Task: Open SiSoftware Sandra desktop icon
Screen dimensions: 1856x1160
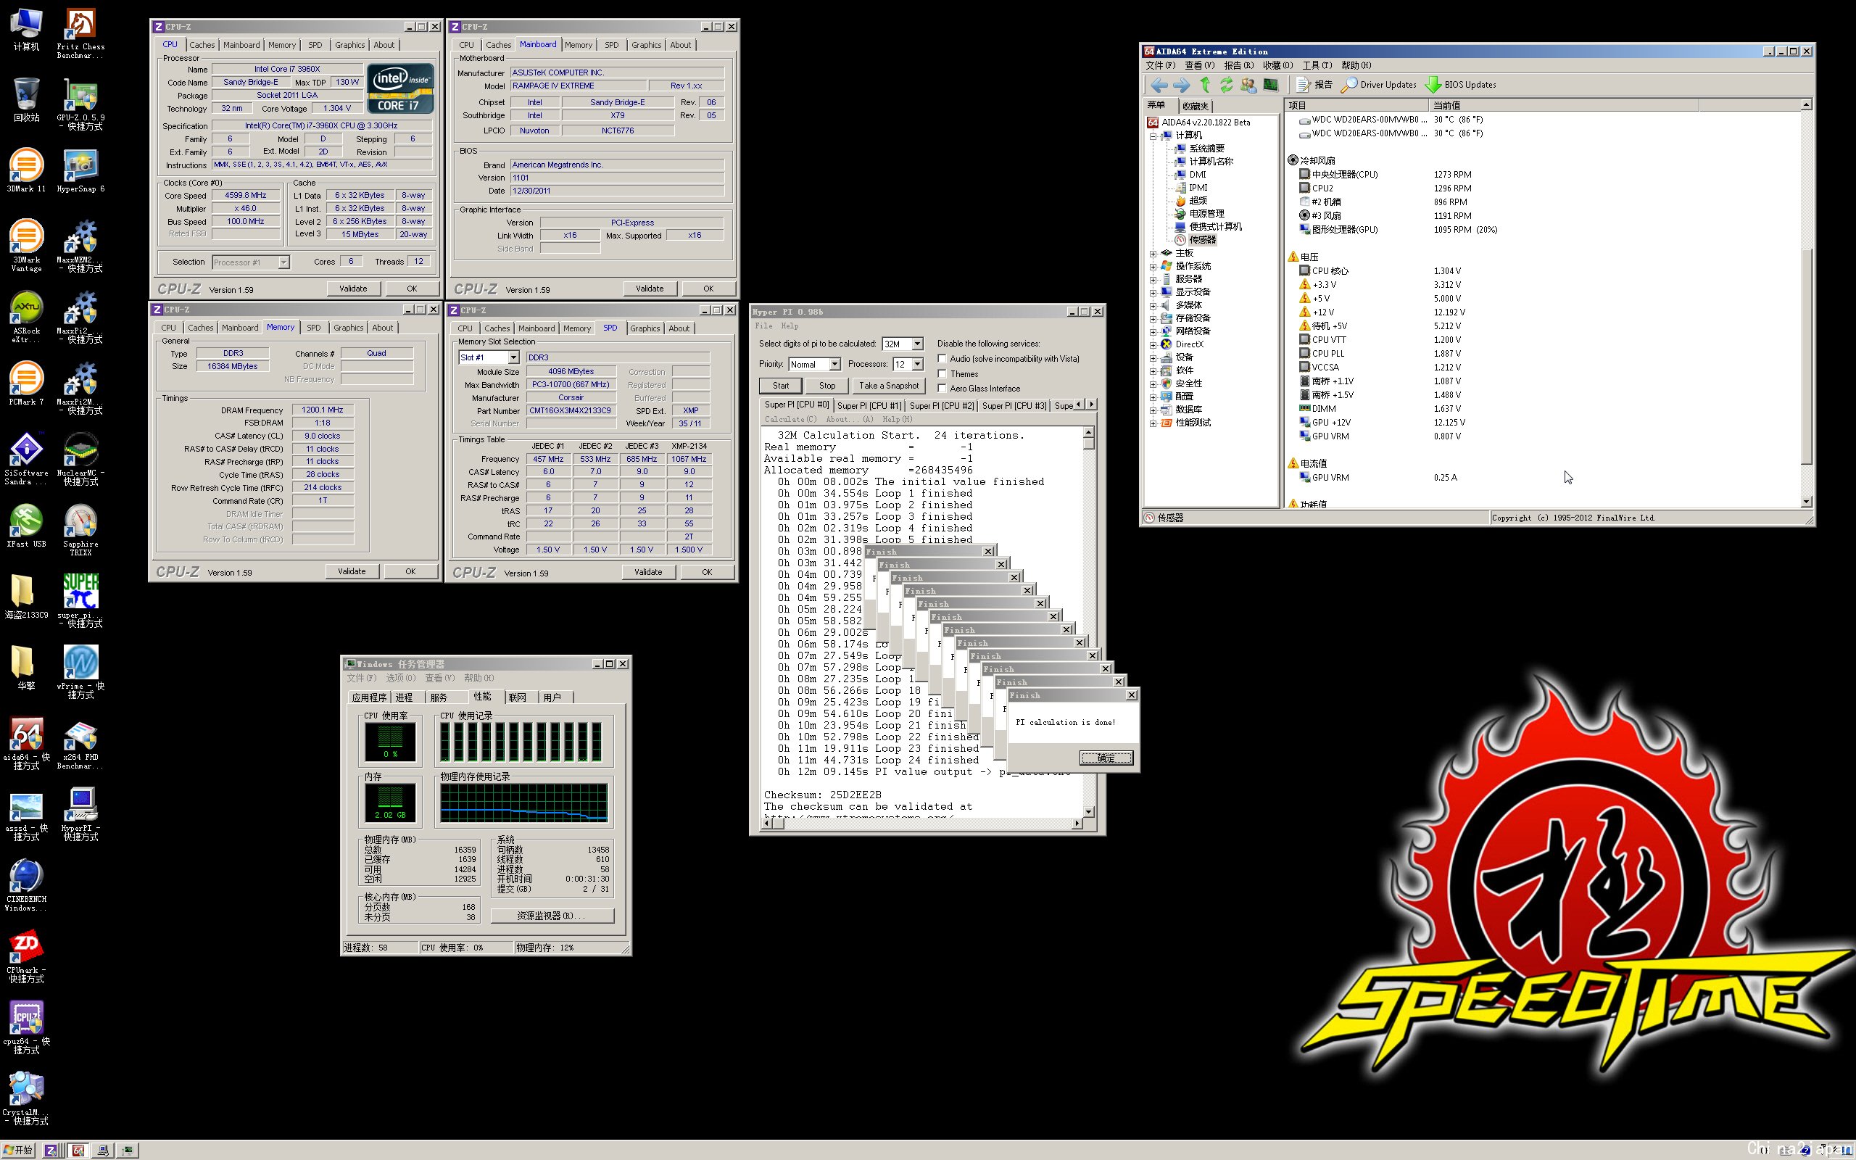Action: (x=26, y=459)
